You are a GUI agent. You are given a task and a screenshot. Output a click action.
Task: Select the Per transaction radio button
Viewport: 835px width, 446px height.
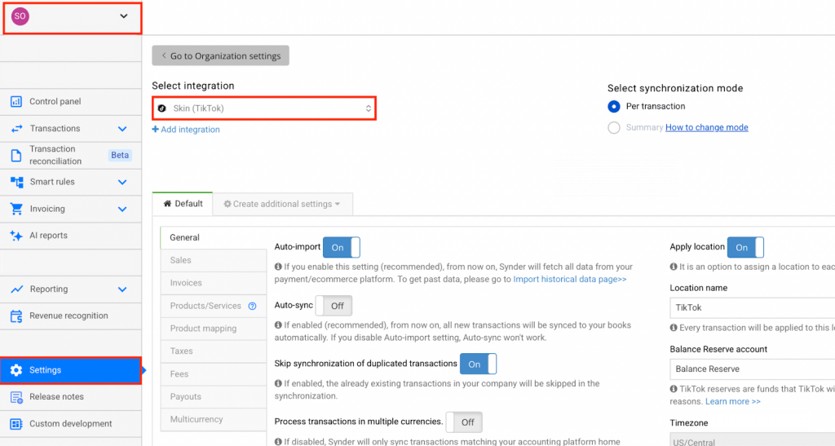point(614,107)
